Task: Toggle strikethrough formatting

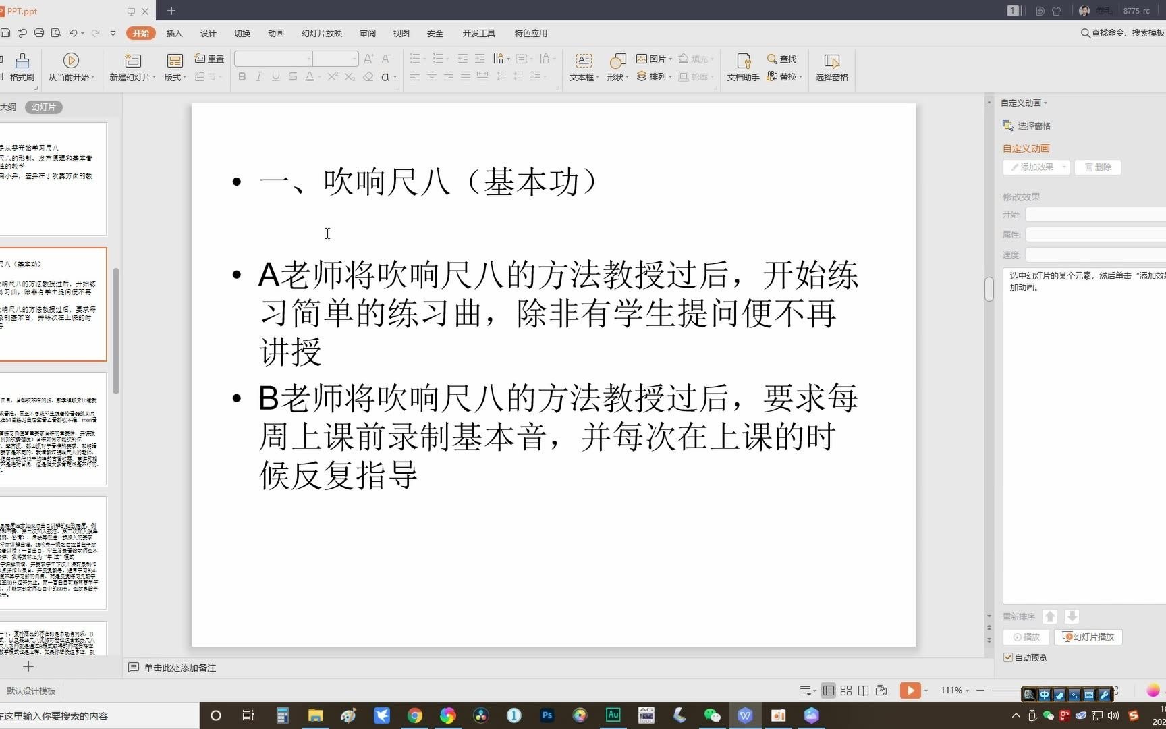Action: tap(293, 77)
